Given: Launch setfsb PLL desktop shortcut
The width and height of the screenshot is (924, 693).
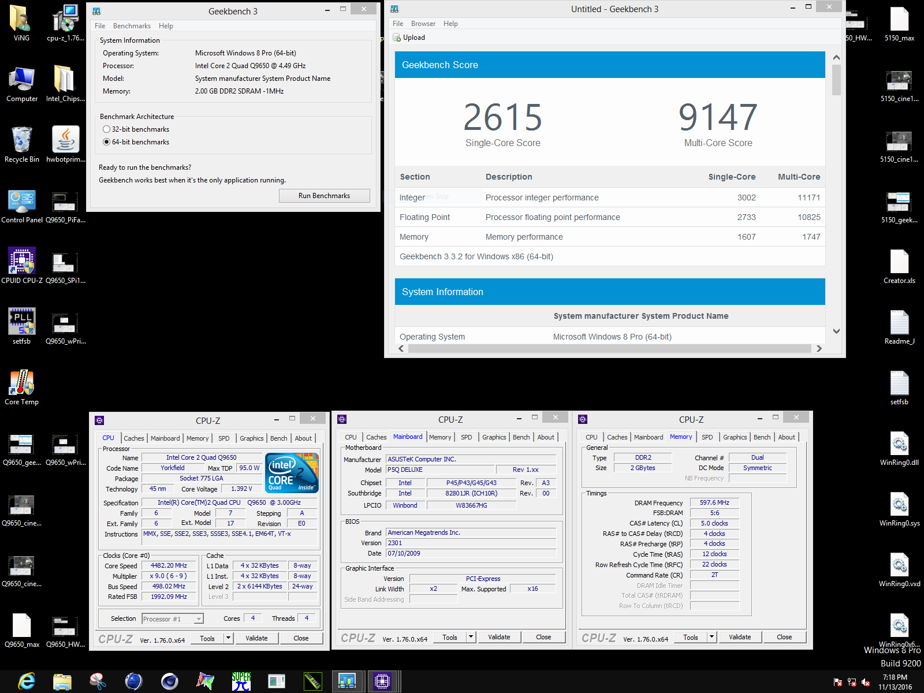Looking at the screenshot, I should coord(22,326).
